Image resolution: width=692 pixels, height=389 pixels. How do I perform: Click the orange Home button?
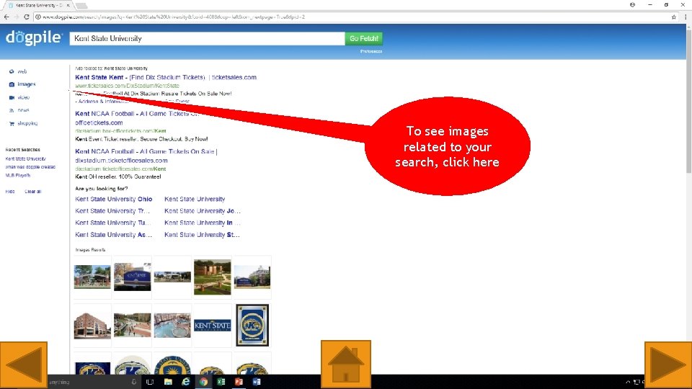[345, 365]
